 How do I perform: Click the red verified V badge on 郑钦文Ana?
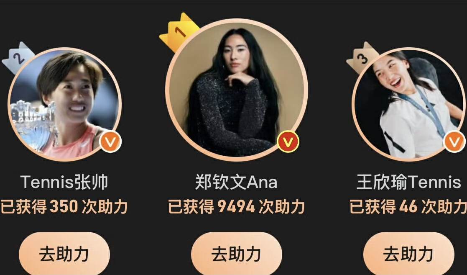tap(288, 141)
